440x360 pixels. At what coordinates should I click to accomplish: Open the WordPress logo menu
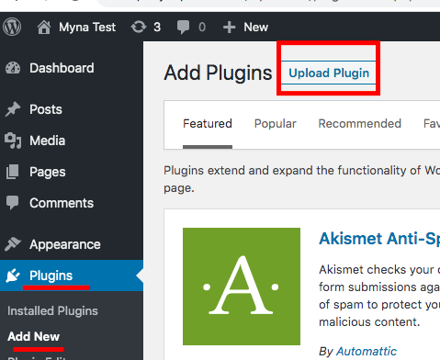click(x=12, y=27)
